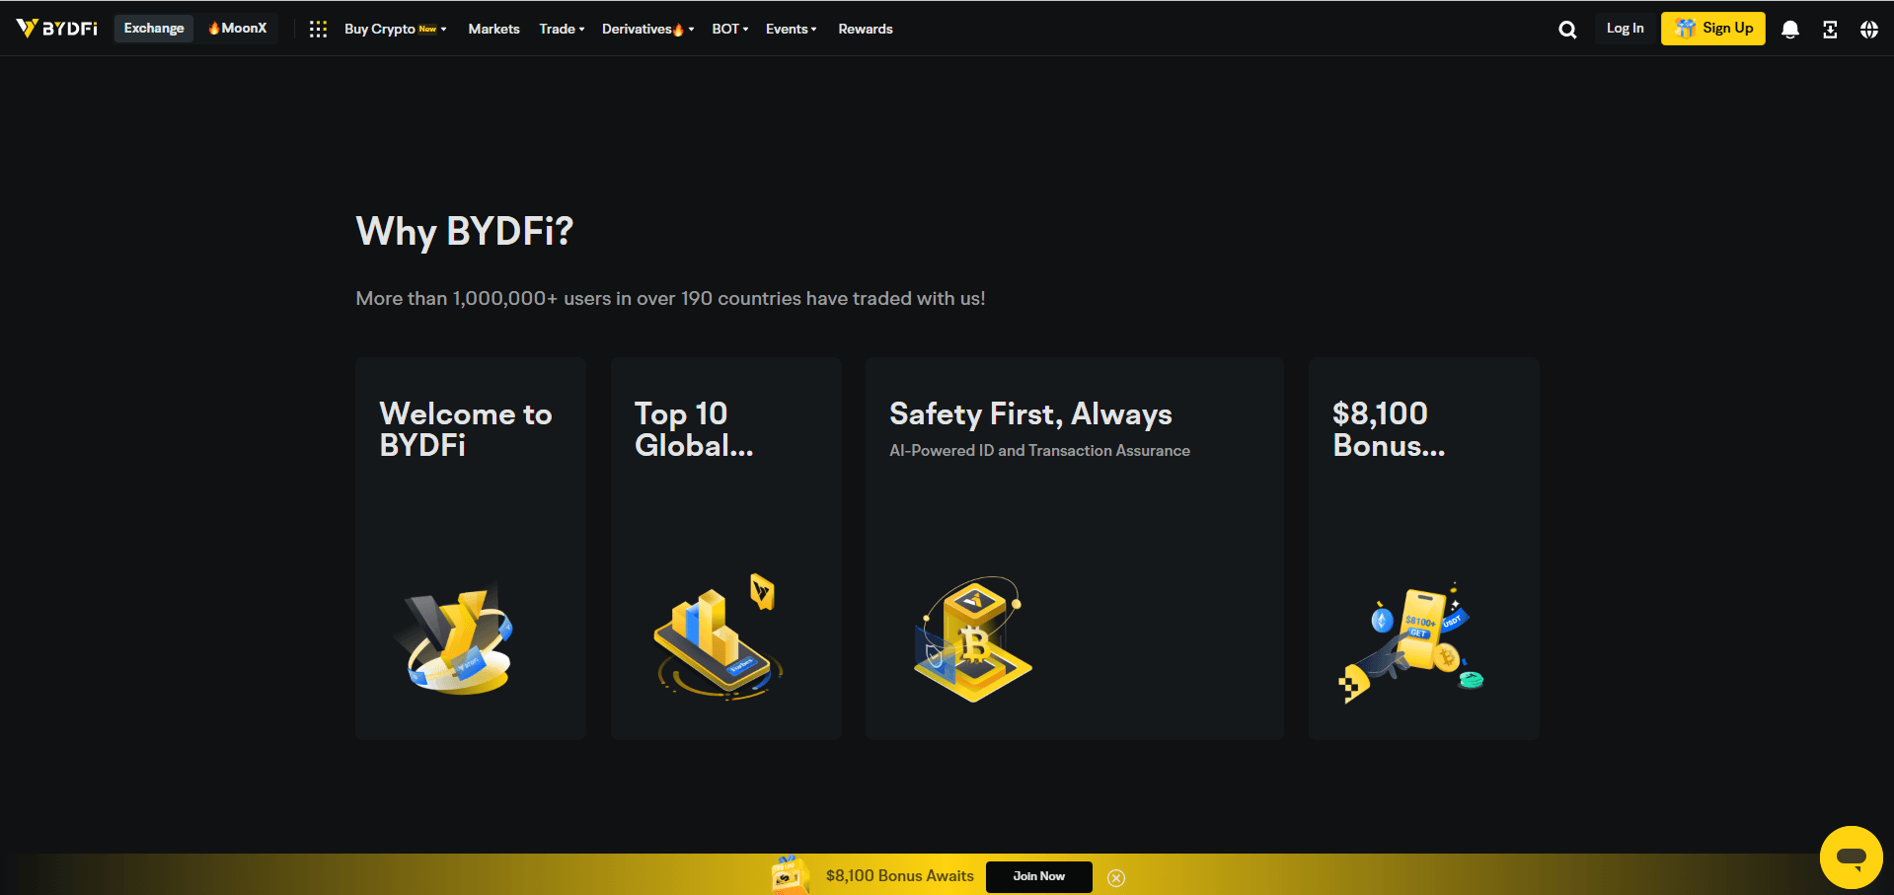Switch to the Exchange tab
The height and width of the screenshot is (895, 1894).
[154, 29]
